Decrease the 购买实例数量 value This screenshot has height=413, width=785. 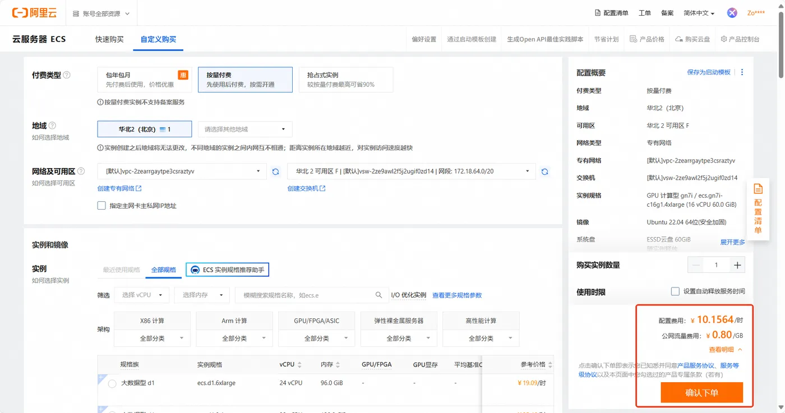(x=696, y=265)
